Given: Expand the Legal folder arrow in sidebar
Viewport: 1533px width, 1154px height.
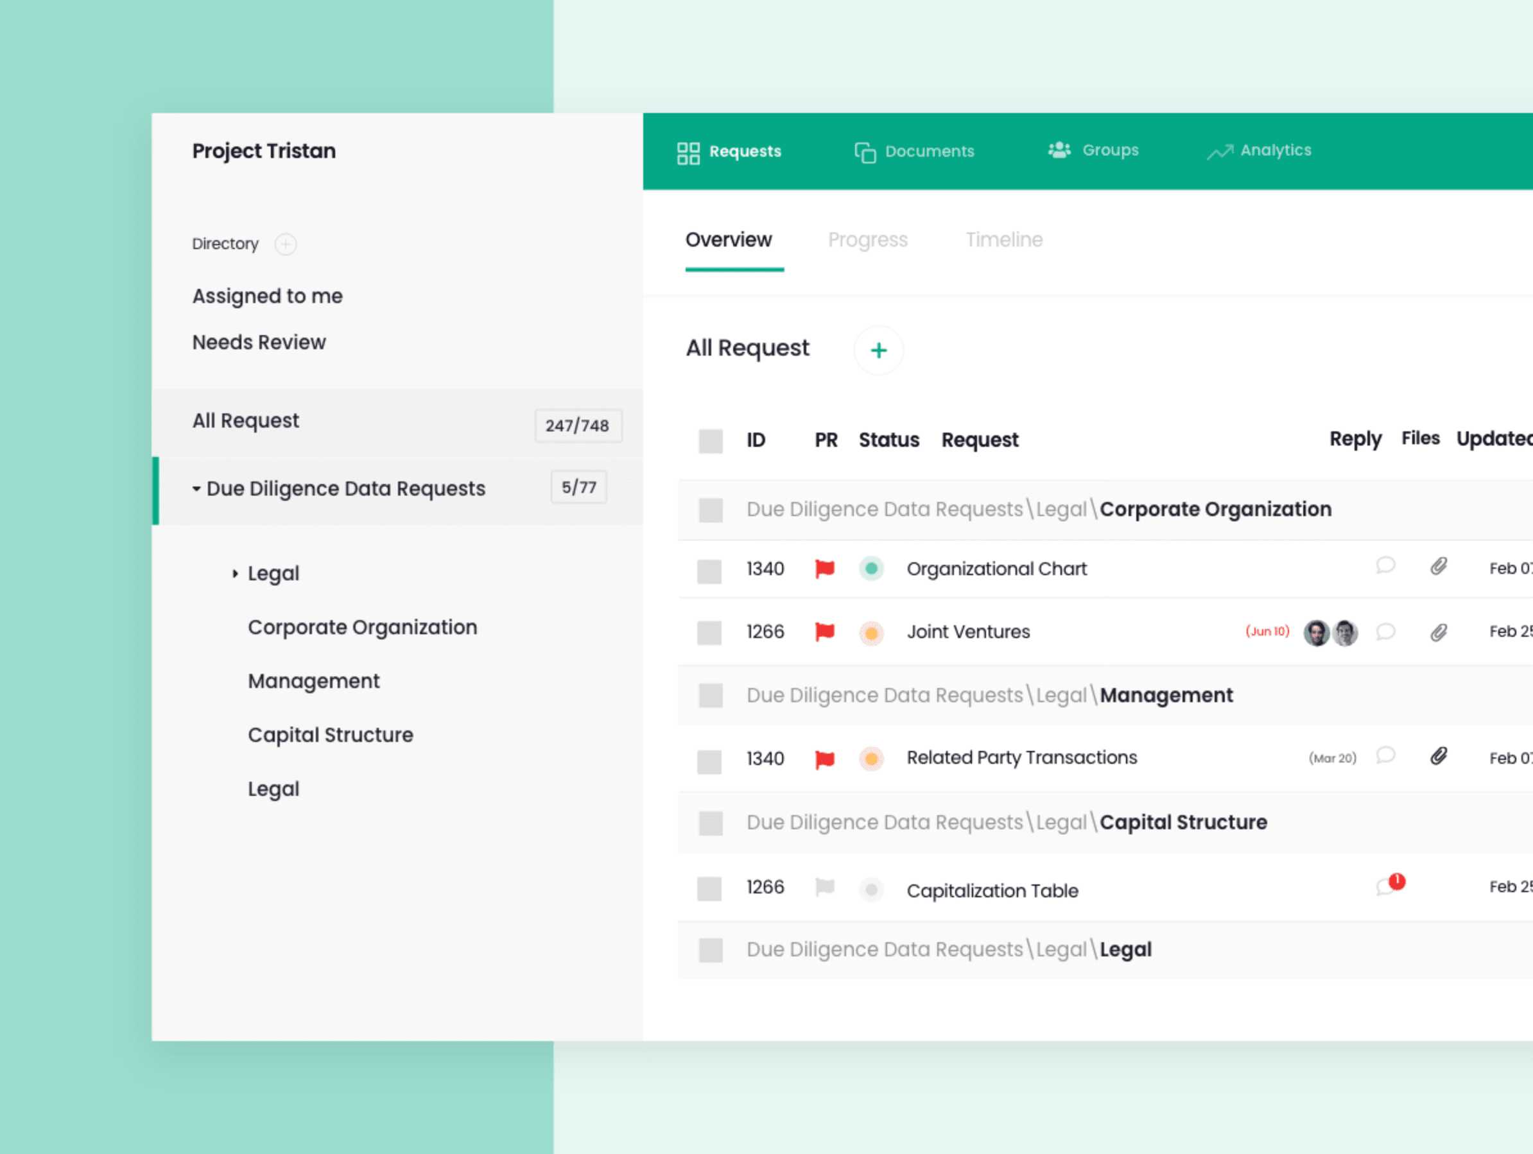Looking at the screenshot, I should pos(235,574).
